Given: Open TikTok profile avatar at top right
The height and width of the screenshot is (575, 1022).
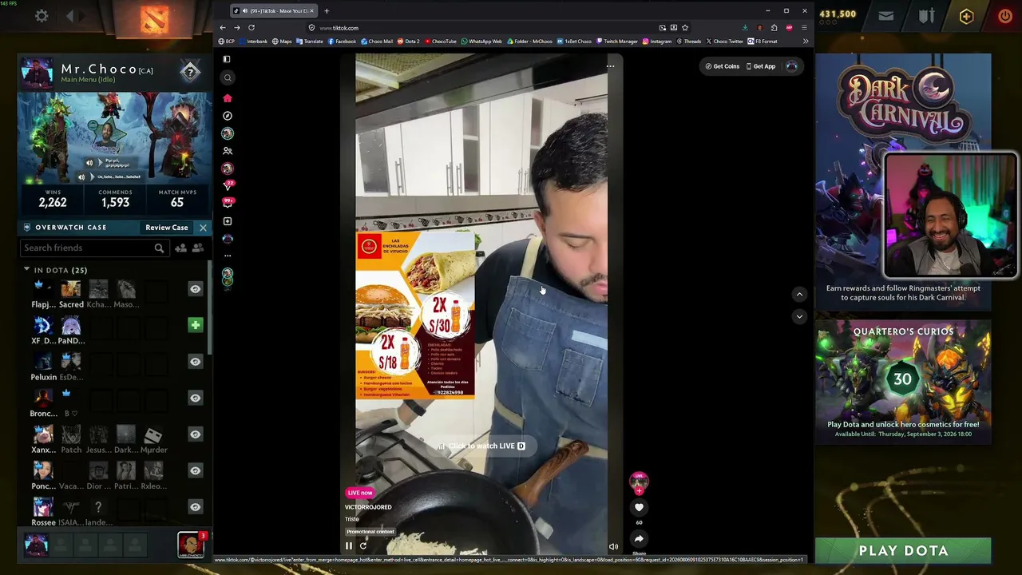Looking at the screenshot, I should pyautogui.click(x=791, y=66).
